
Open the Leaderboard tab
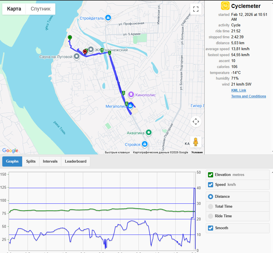tap(75, 161)
